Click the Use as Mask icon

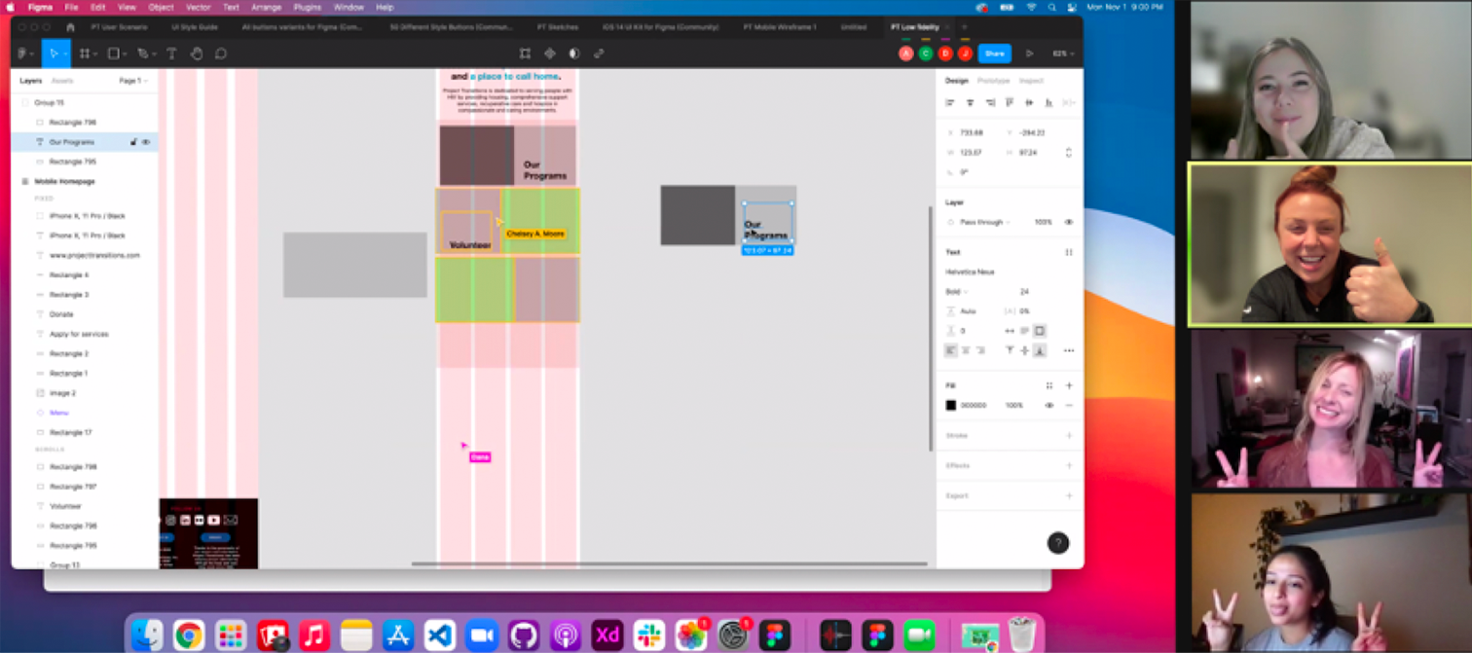click(573, 54)
